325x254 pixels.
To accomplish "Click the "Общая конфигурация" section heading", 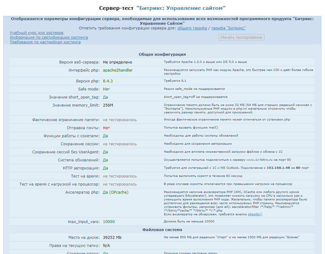I will pos(162,55).
